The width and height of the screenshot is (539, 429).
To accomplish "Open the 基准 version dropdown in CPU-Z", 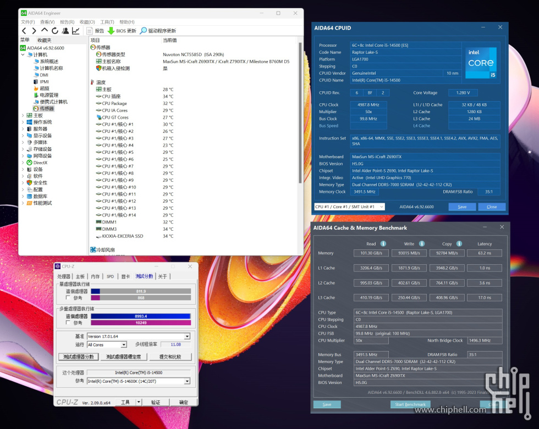I will point(187,336).
